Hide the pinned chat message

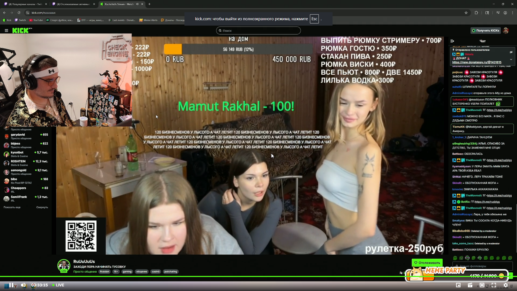click(511, 52)
